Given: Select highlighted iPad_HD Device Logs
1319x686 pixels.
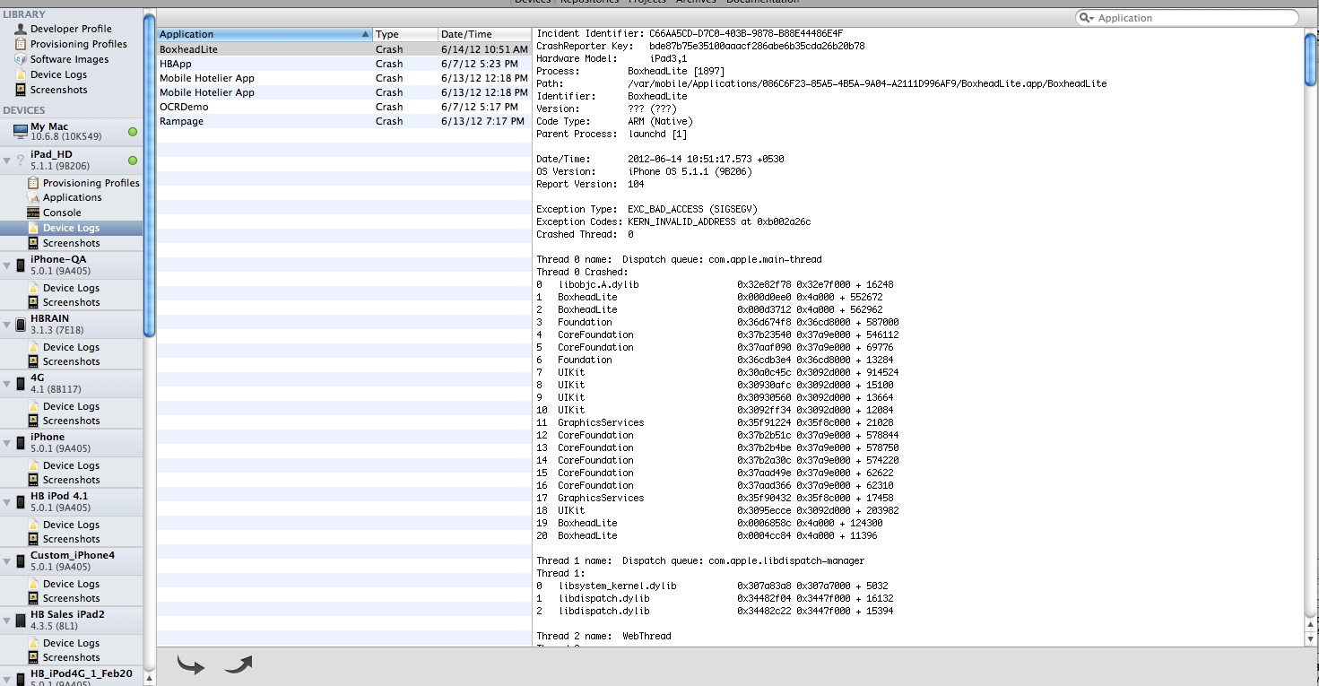Looking at the screenshot, I should pos(71,228).
